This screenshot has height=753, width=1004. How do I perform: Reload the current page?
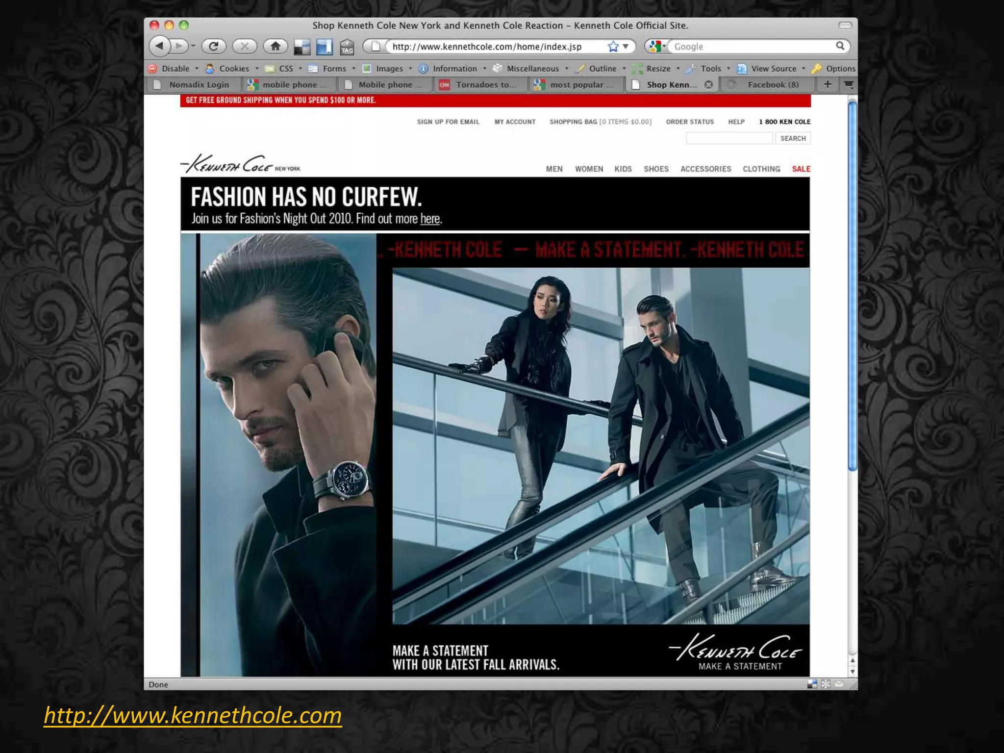pos(214,46)
